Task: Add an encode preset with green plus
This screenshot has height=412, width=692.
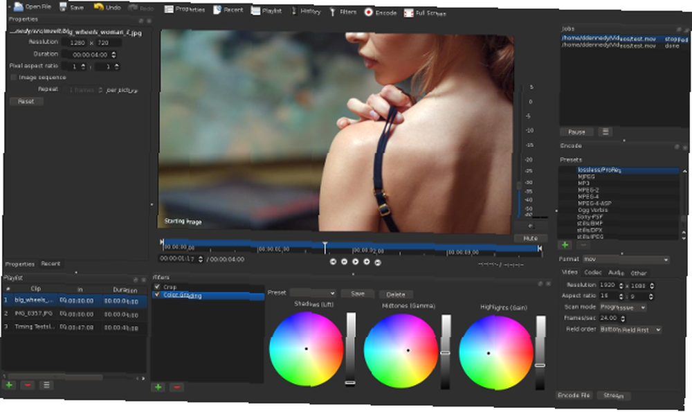Action: click(565, 244)
